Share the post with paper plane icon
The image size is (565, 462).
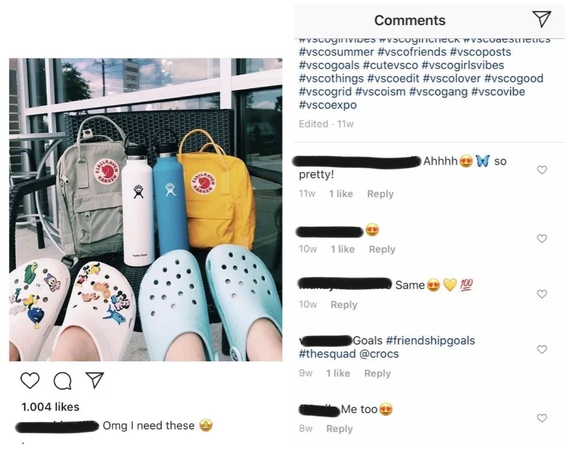[x=94, y=380]
